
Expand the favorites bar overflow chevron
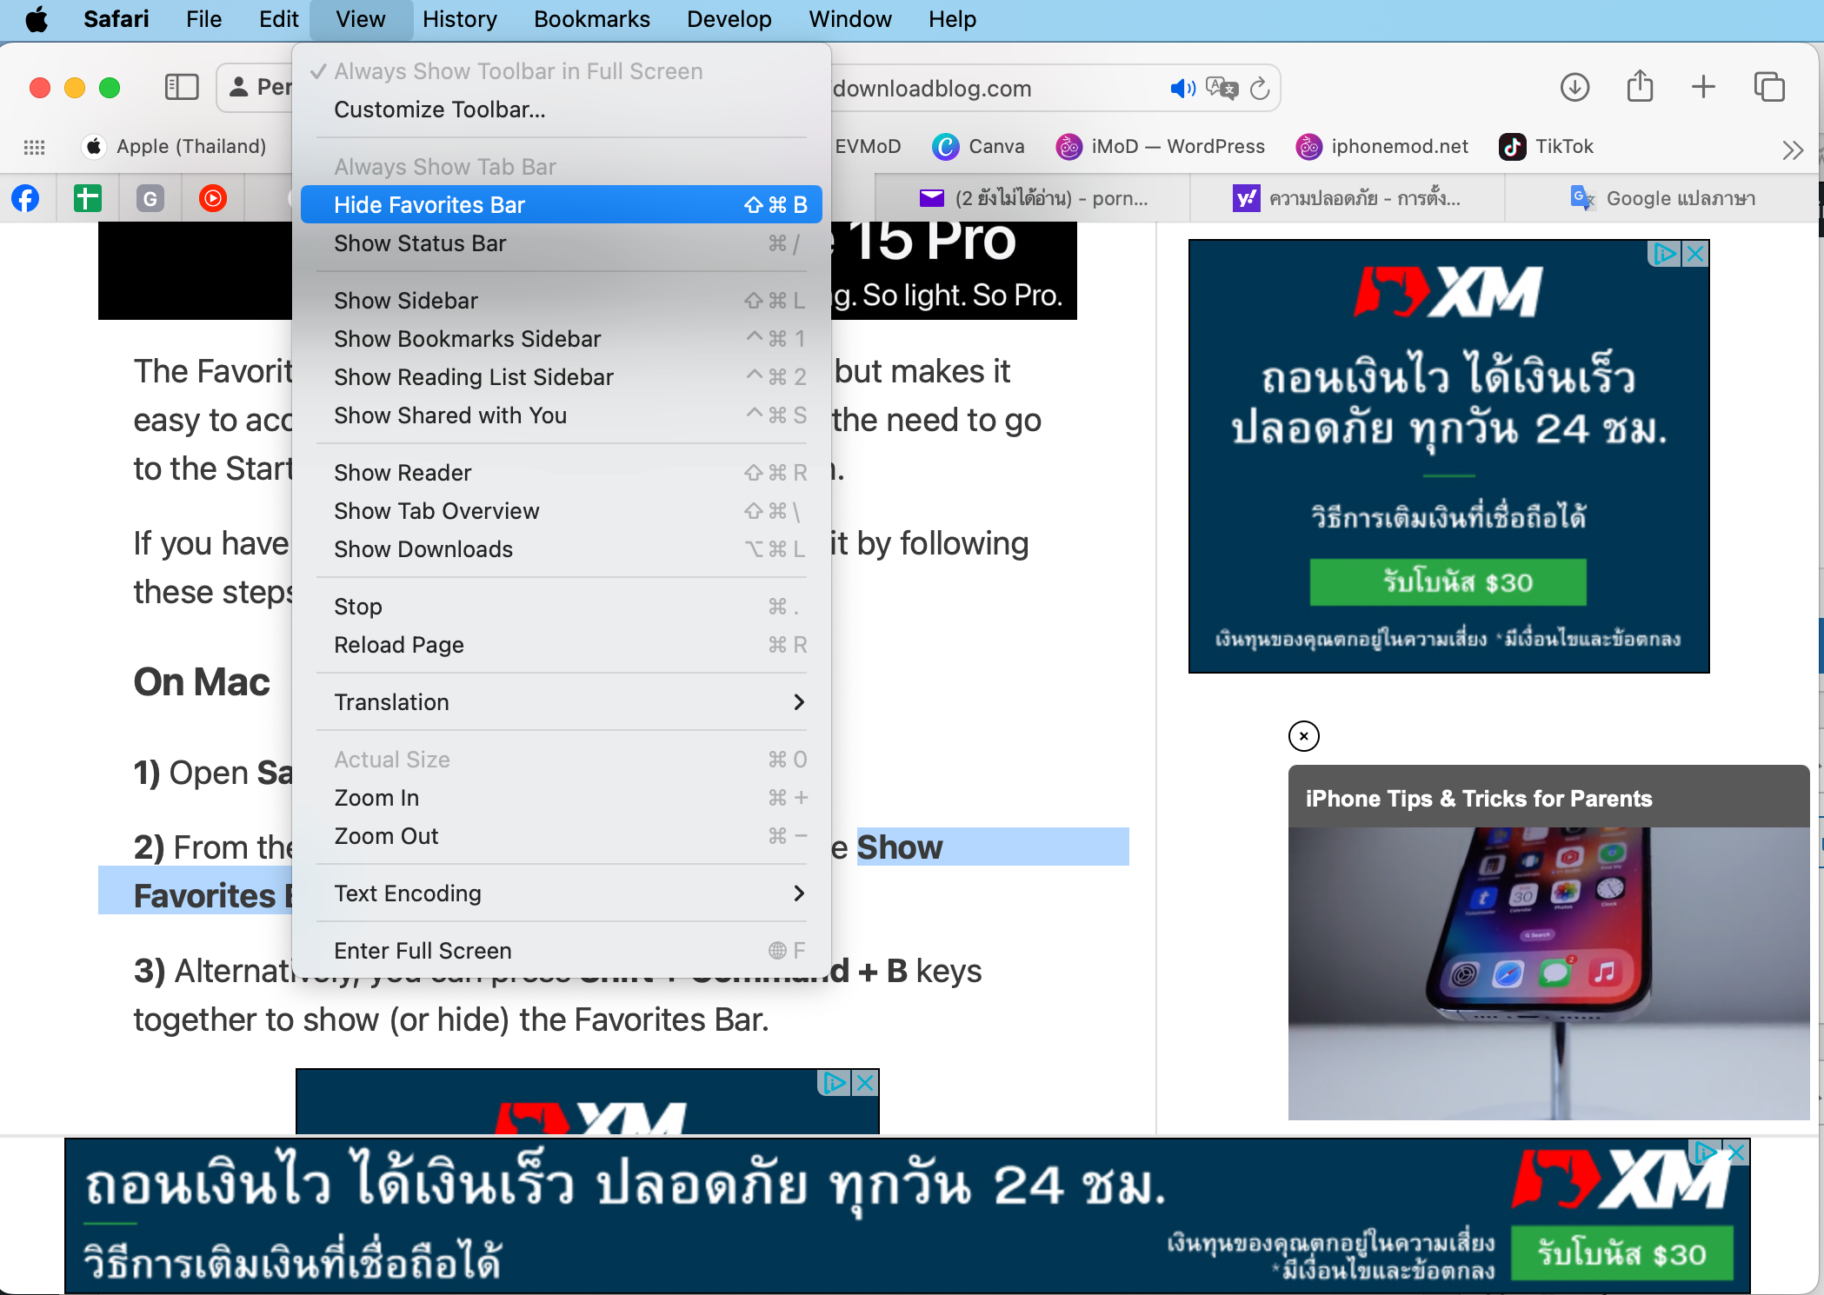[x=1792, y=149]
